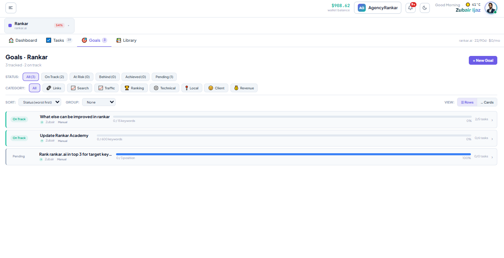Screen dimensions: 504x258
Task: Filter status by All (3)
Action: click(x=31, y=77)
